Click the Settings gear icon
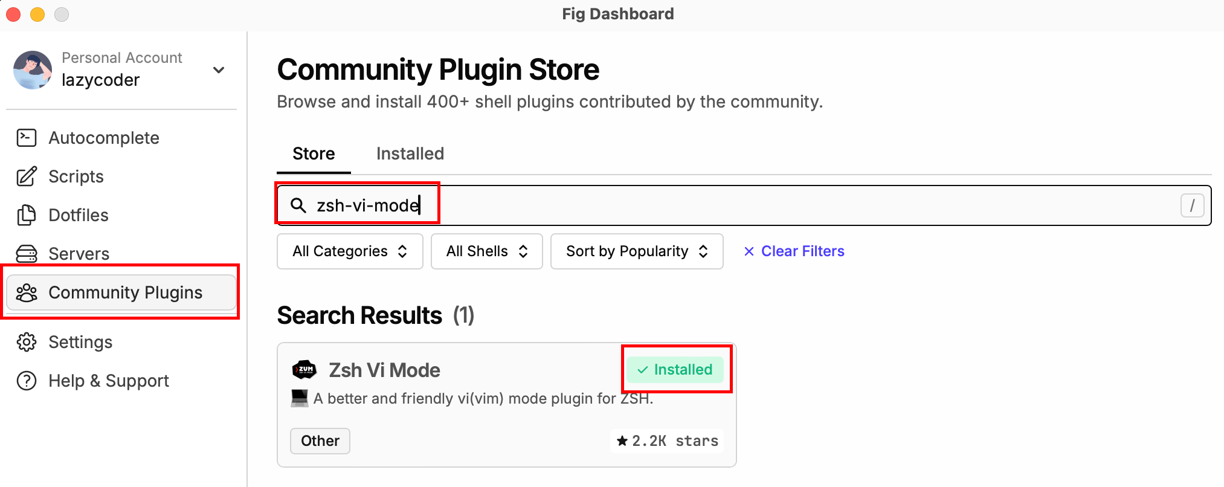 27,342
